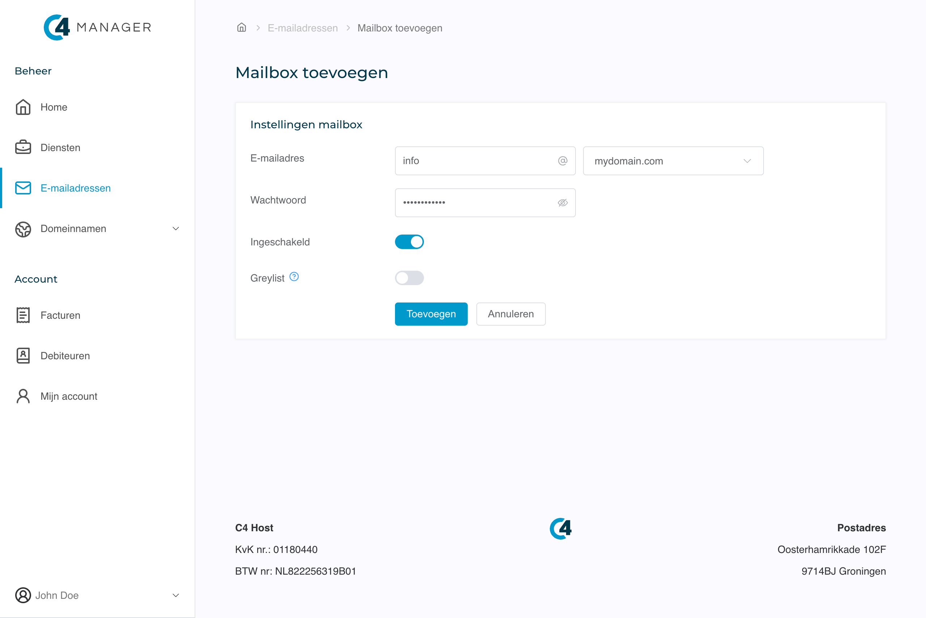The width and height of the screenshot is (926, 618).
Task: Open the Greylist help question mark icon
Action: (x=294, y=276)
